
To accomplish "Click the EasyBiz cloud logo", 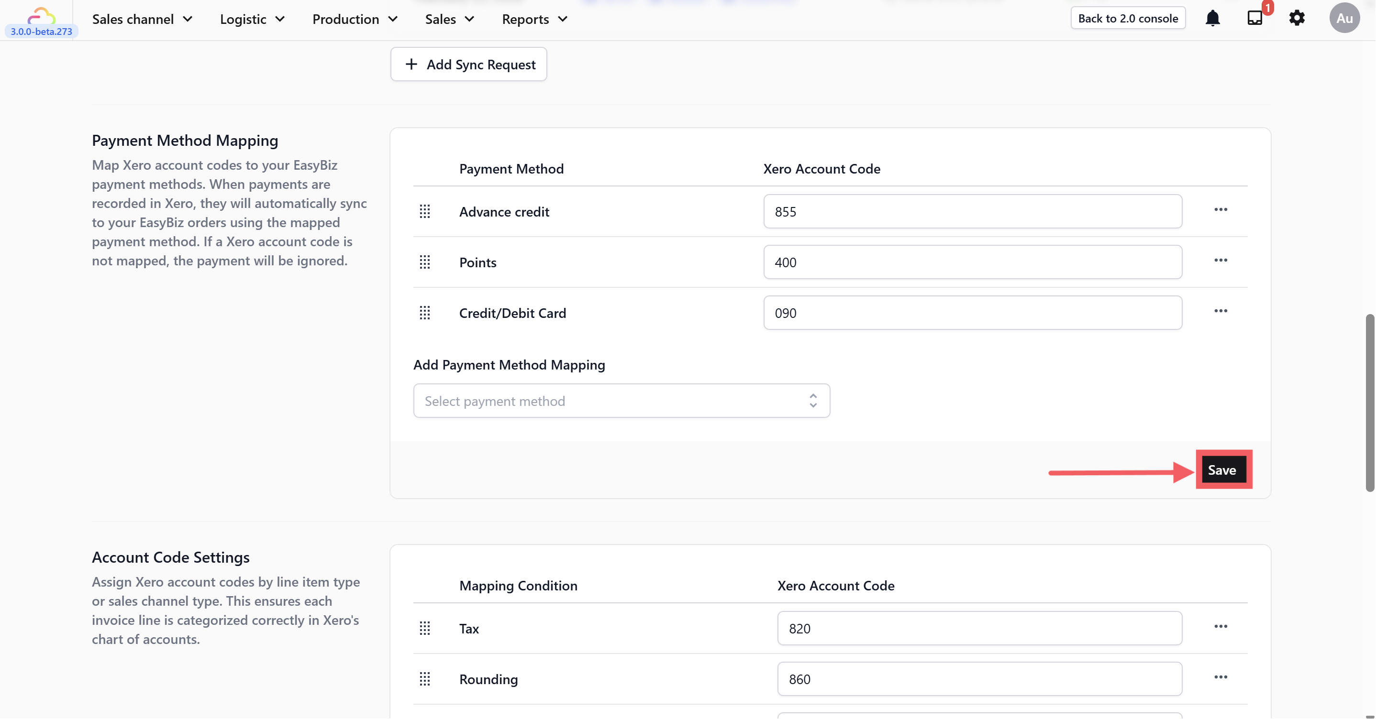I will [41, 16].
